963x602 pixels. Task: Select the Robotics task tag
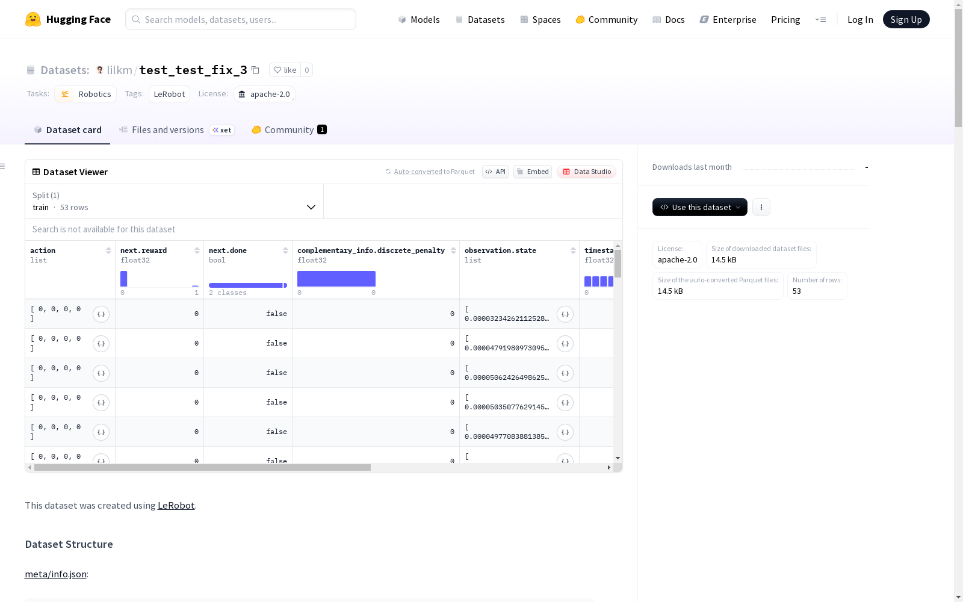(x=85, y=94)
